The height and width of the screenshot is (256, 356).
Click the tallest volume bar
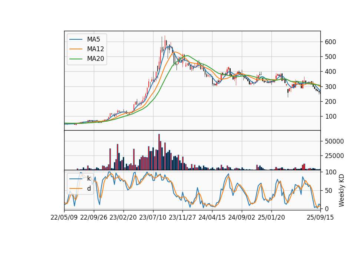159,152
